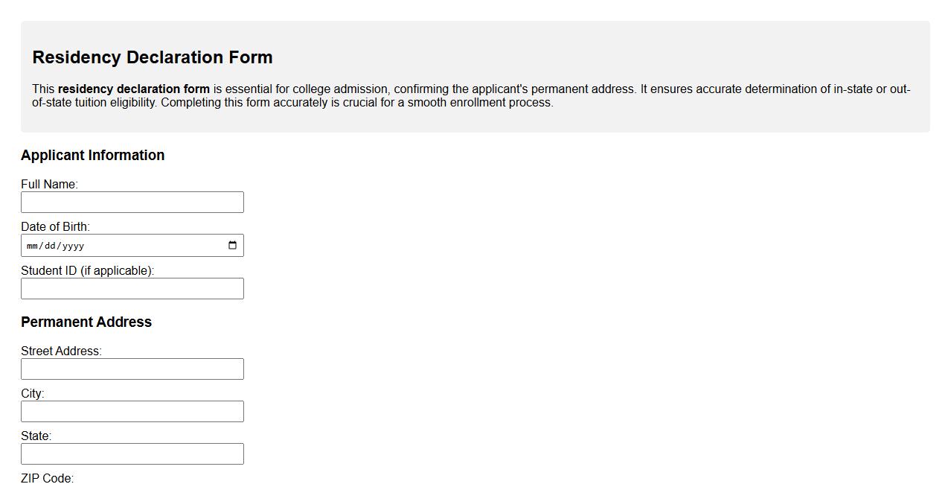Click the Applicant Information heading
The height and width of the screenshot is (484, 951).
click(93, 155)
